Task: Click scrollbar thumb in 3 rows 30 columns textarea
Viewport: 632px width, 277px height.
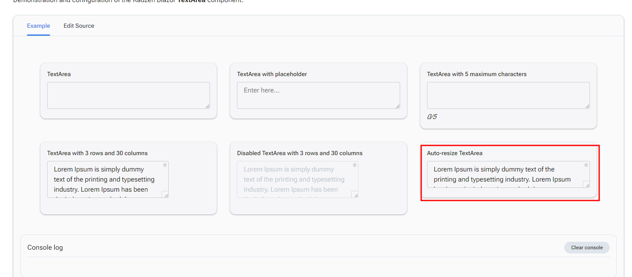Action: pos(165,165)
